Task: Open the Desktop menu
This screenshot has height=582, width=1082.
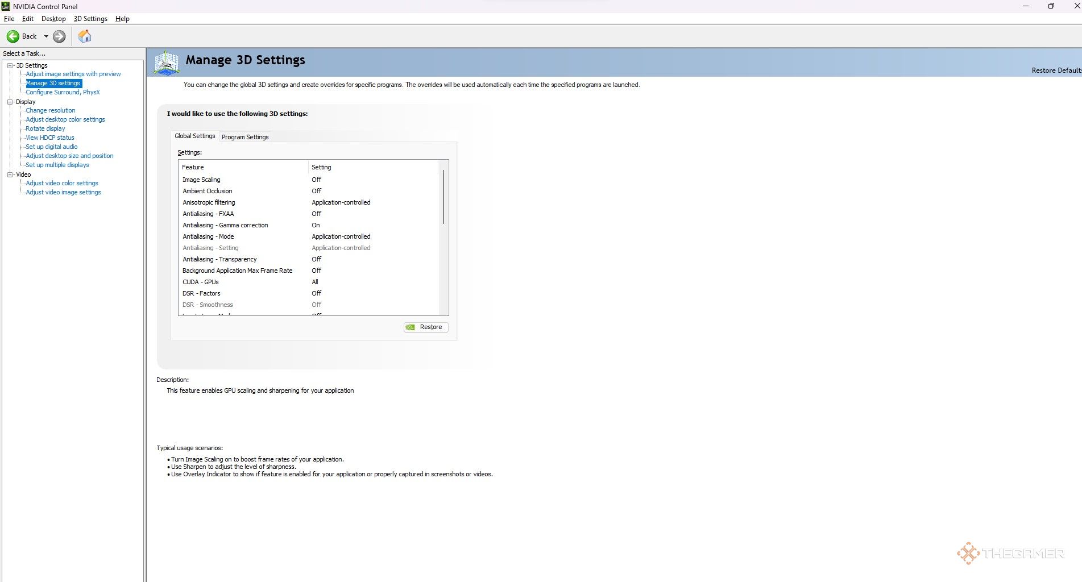Action: click(53, 19)
